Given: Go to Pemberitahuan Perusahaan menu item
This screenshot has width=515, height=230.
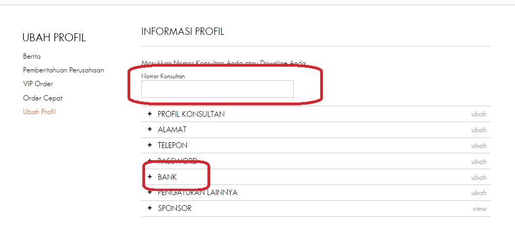Looking at the screenshot, I should (x=63, y=70).
